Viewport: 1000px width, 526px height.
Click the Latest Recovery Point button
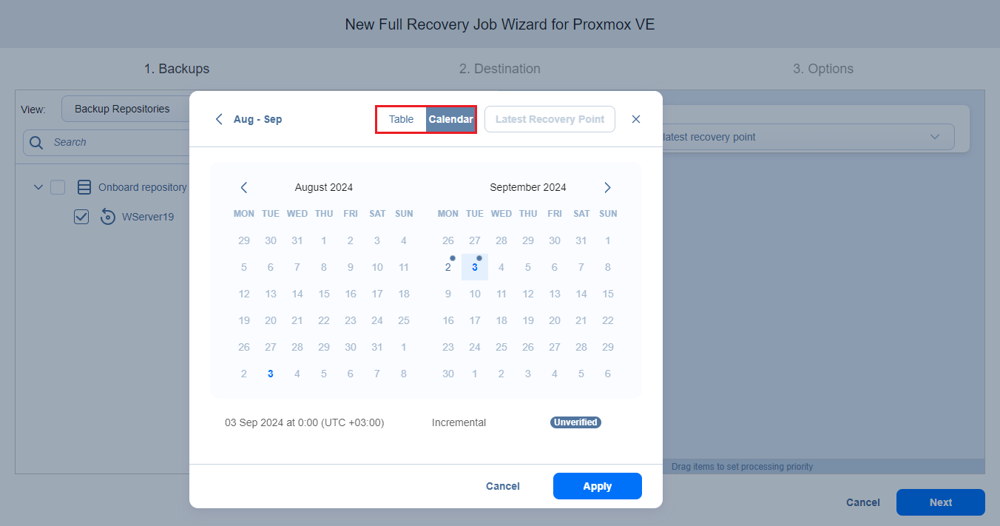click(550, 119)
